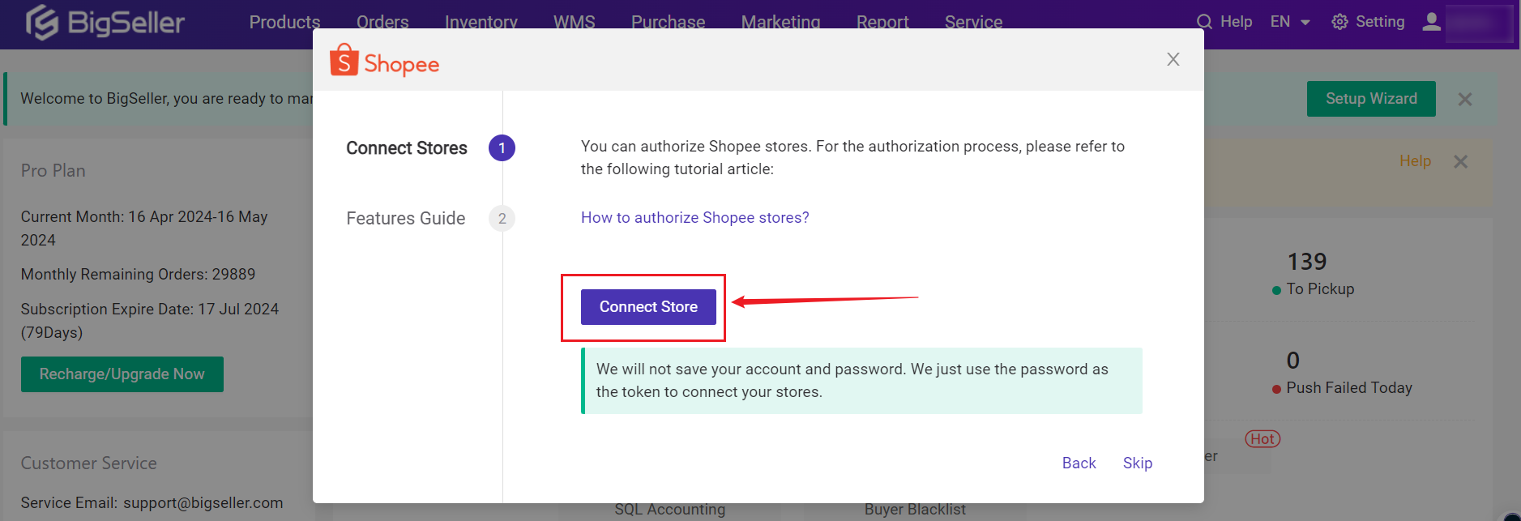Click the Connect Store button
Image resolution: width=1521 pixels, height=521 pixels.
(x=648, y=307)
